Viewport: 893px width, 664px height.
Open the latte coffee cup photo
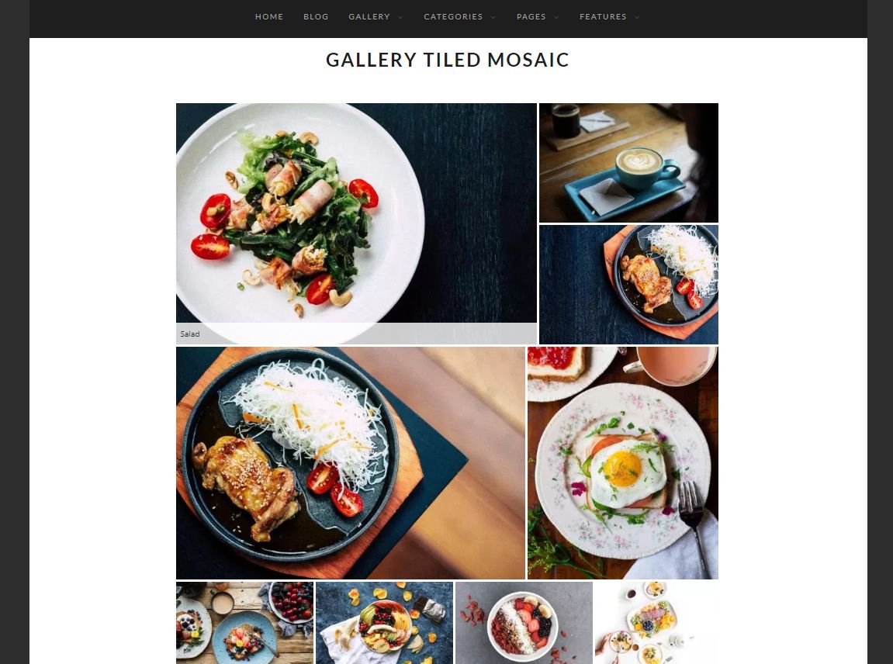pyautogui.click(x=628, y=163)
